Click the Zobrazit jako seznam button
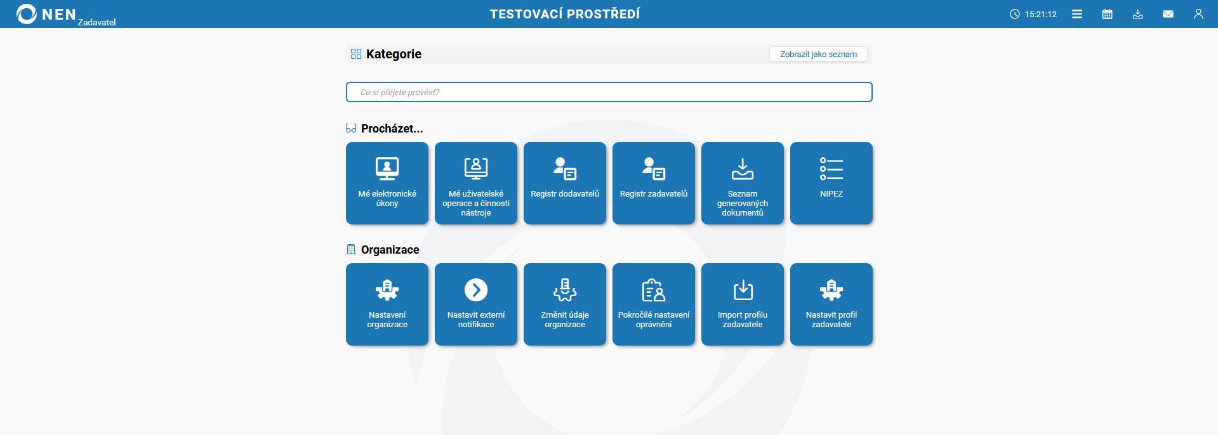The width and height of the screenshot is (1218, 435). coord(818,55)
